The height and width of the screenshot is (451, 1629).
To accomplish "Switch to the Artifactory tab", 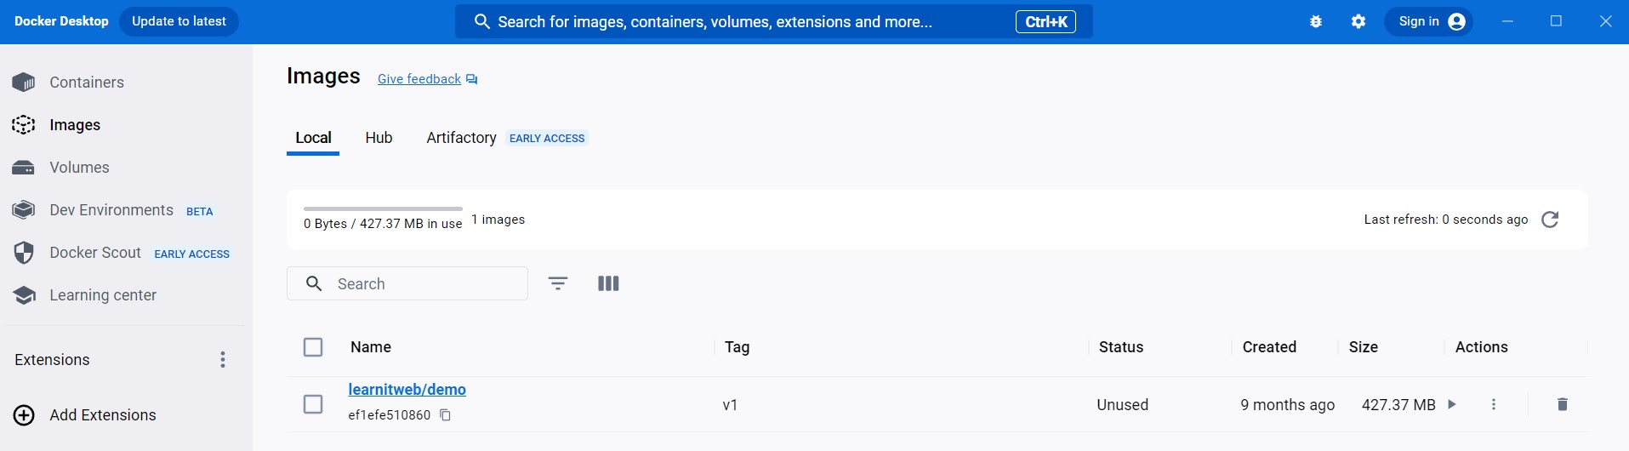I will [x=461, y=138].
